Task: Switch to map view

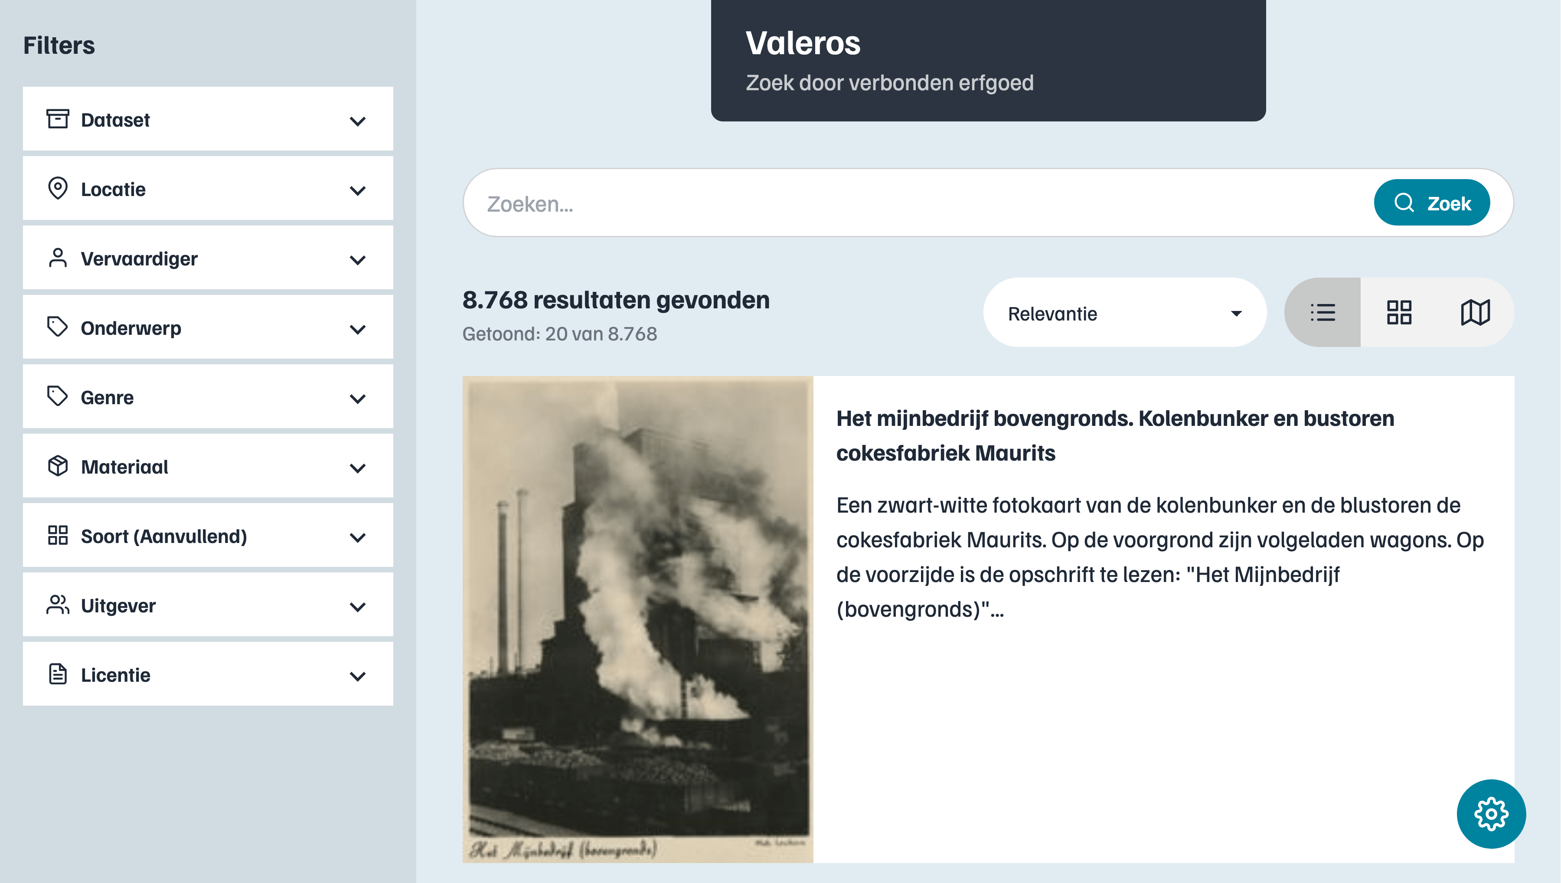Action: tap(1475, 312)
